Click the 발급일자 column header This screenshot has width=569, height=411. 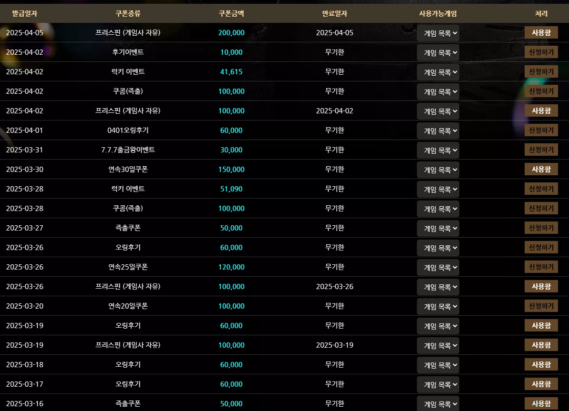[x=25, y=13]
